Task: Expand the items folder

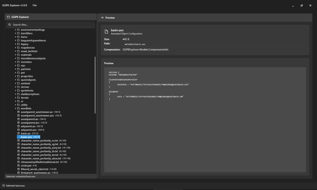Action: point(15,37)
